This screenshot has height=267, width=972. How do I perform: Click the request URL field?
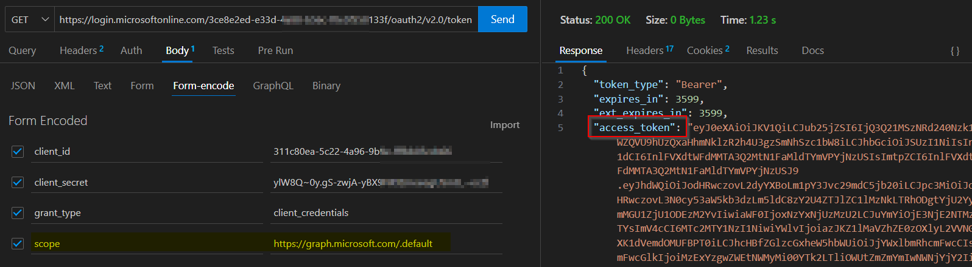[x=266, y=19]
